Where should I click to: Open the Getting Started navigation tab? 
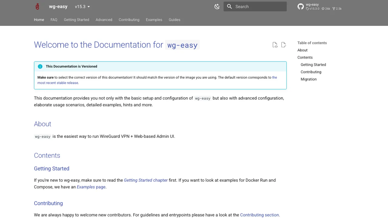pyautogui.click(x=76, y=20)
